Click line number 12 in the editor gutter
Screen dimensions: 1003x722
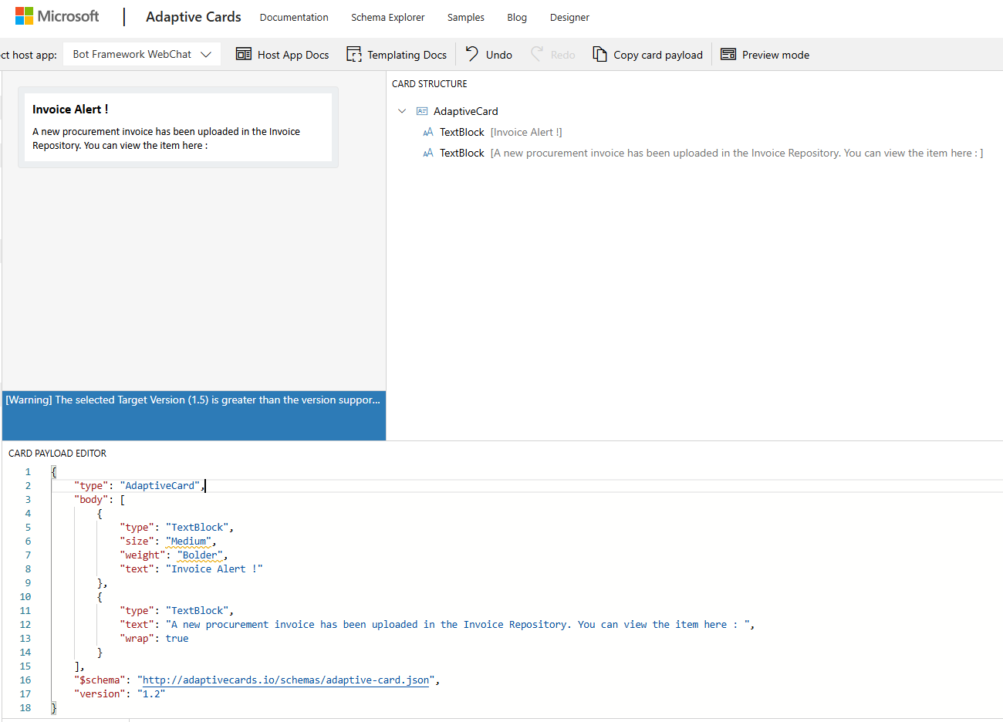tap(25, 624)
